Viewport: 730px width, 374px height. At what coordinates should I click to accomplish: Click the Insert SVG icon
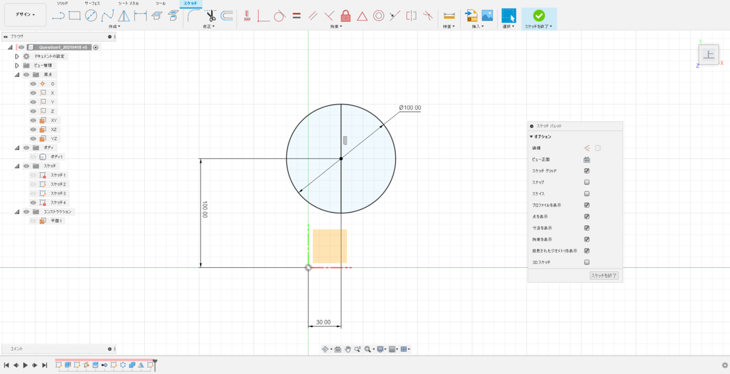click(x=471, y=16)
